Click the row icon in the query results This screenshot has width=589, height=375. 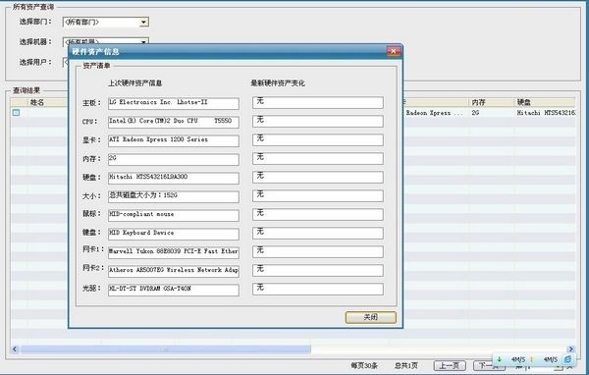tap(16, 112)
